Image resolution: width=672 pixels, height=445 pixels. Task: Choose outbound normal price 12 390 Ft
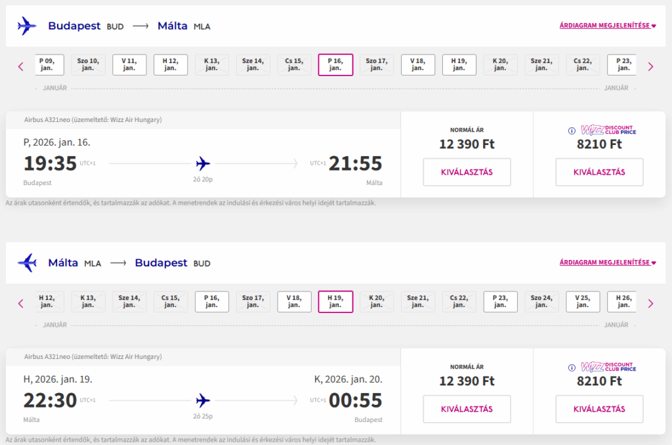467,172
